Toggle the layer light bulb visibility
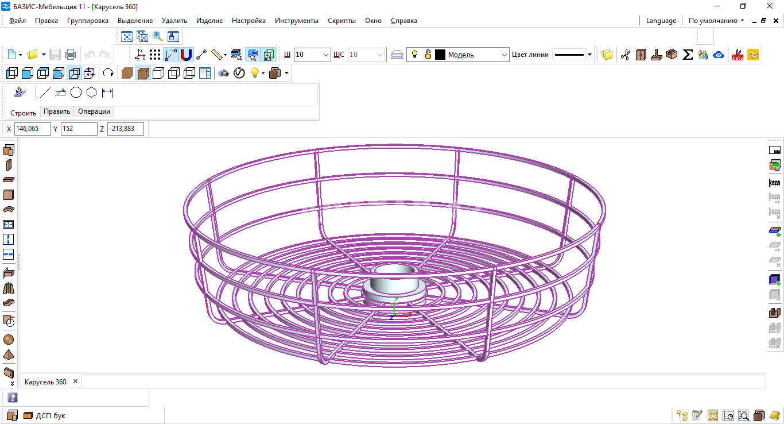Image resolution: width=784 pixels, height=424 pixels. [x=414, y=55]
